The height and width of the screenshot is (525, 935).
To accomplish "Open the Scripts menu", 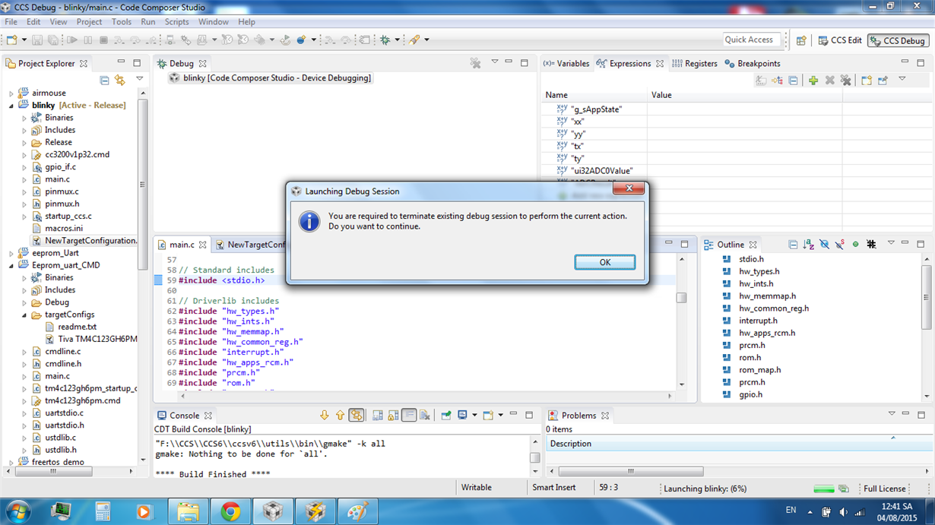I will (x=176, y=21).
